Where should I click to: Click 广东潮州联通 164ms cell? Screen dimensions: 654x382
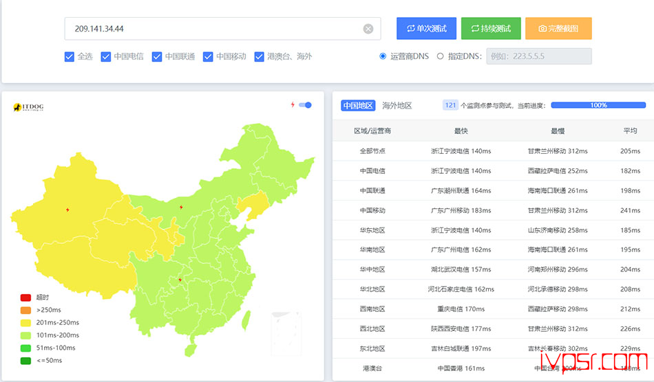461,190
